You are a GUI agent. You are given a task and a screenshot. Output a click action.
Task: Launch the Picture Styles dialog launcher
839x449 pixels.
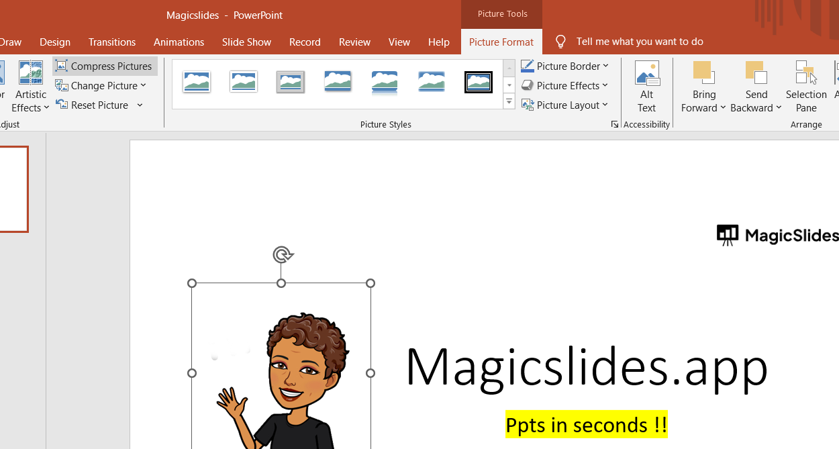[x=614, y=124]
